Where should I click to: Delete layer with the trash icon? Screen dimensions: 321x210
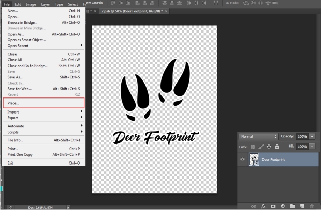pyautogui.click(x=311, y=206)
